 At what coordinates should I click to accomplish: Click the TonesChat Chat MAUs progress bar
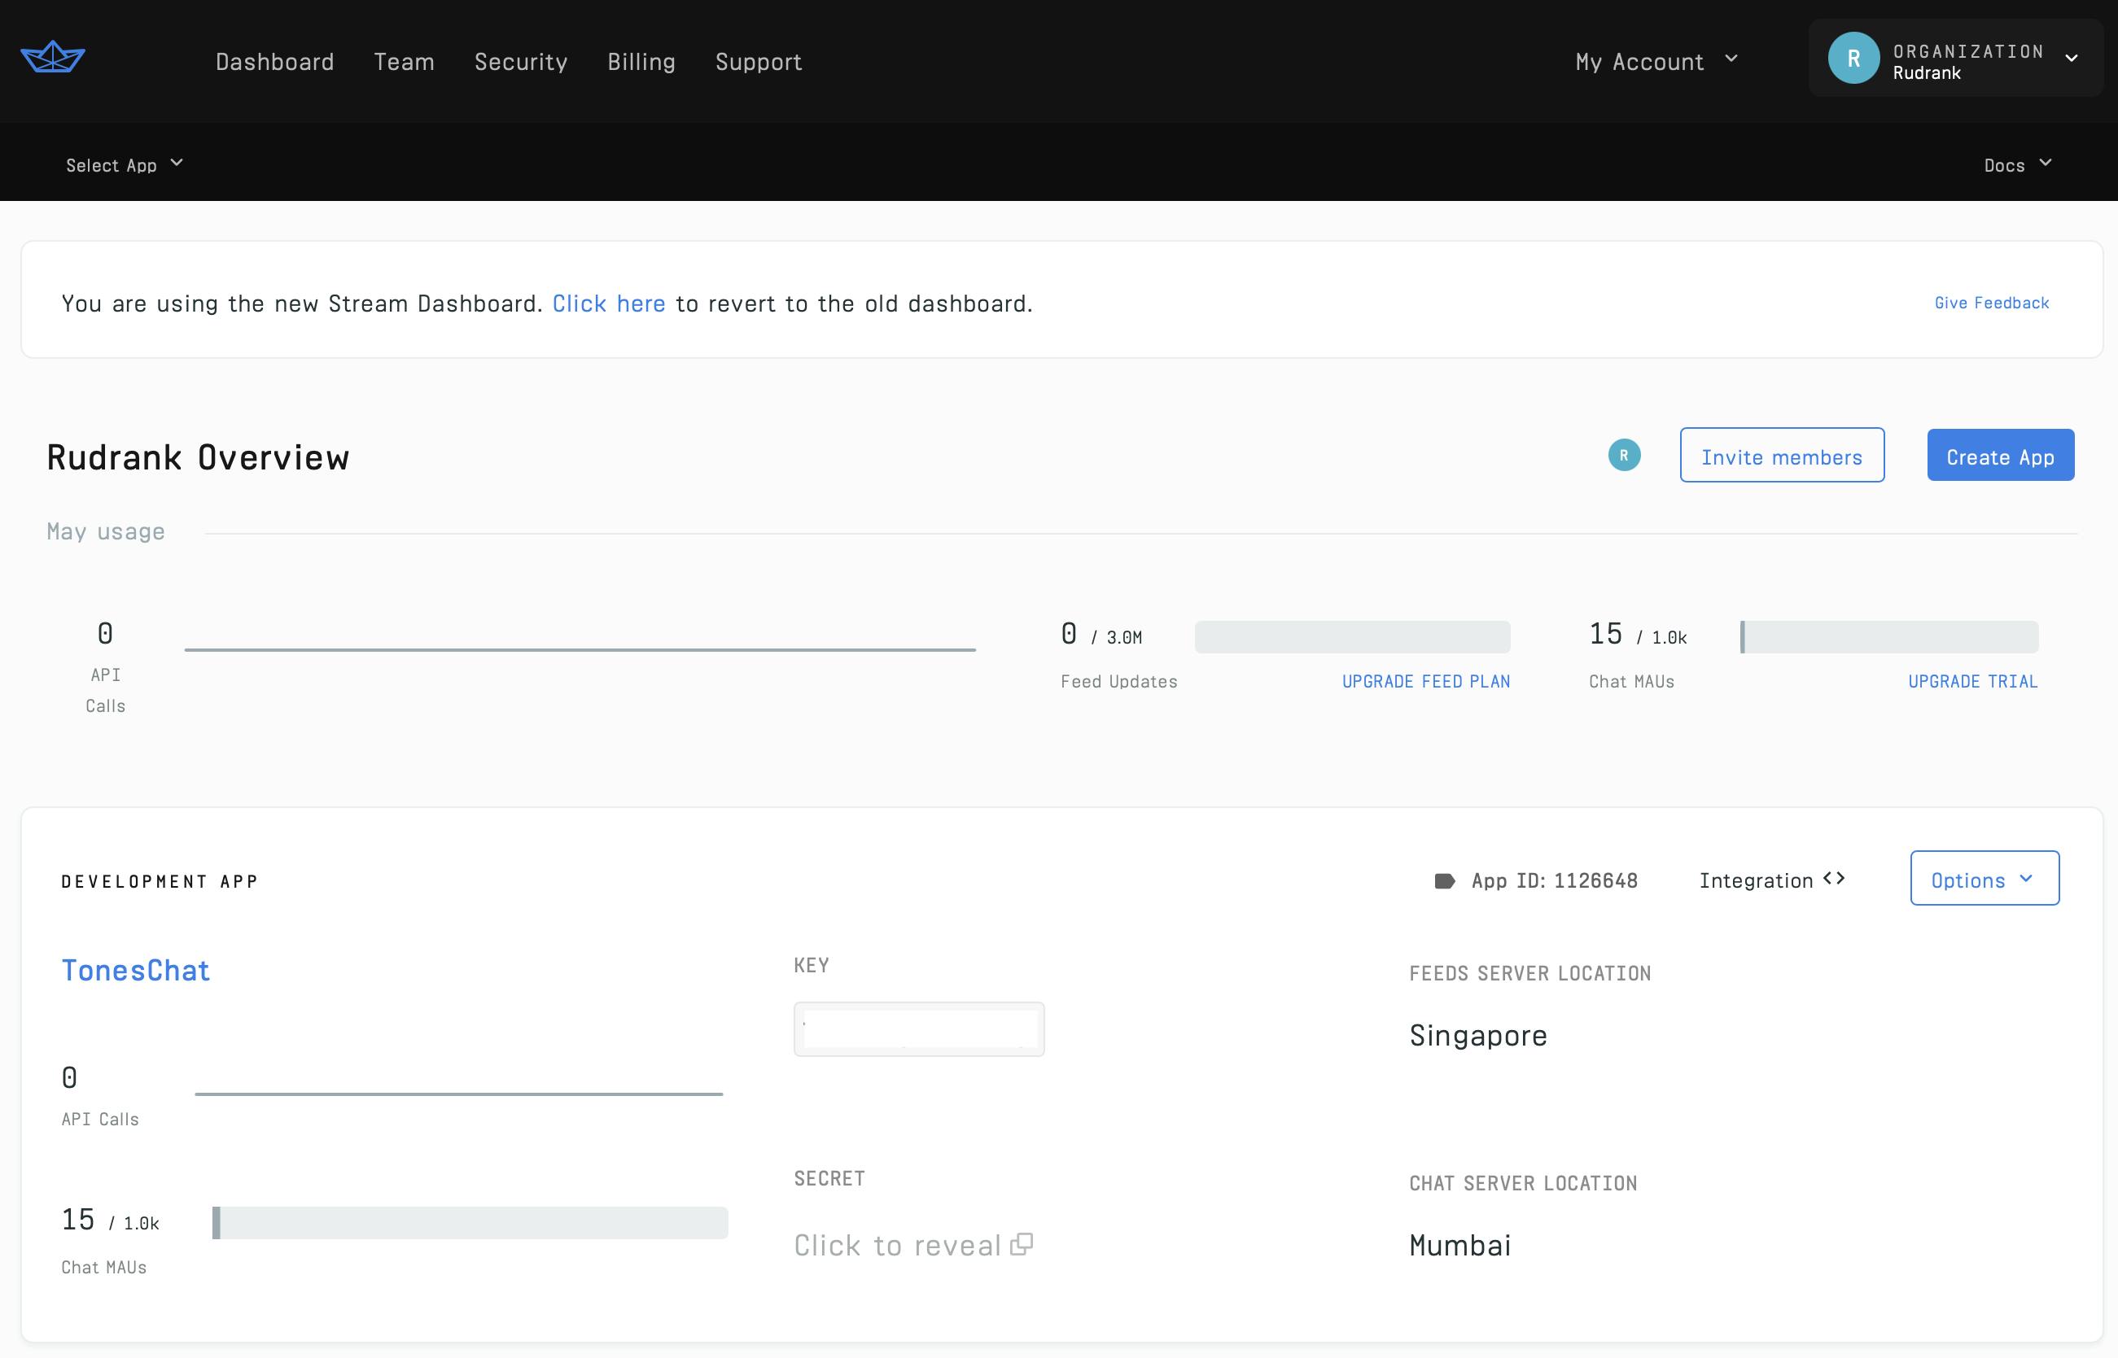click(470, 1223)
